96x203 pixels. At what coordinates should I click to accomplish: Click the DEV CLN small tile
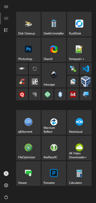(x=35, y=81)
